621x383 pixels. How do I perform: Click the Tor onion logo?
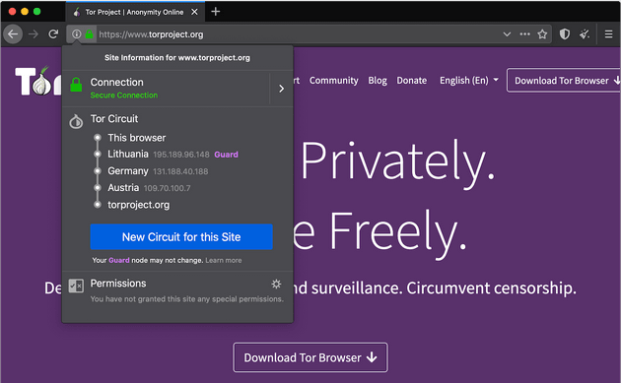coord(38,81)
